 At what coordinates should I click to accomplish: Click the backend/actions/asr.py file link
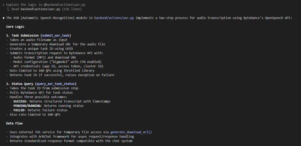114,18
